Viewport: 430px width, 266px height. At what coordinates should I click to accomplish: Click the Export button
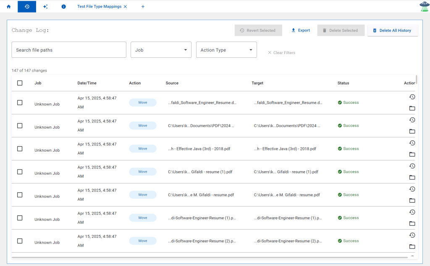click(300, 31)
